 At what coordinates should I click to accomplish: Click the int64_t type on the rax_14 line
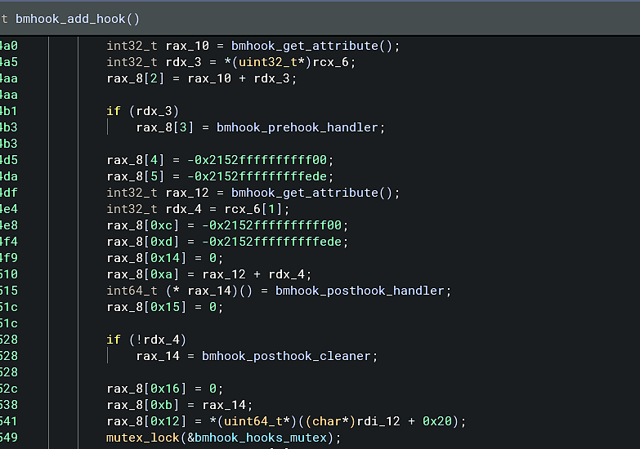point(132,291)
